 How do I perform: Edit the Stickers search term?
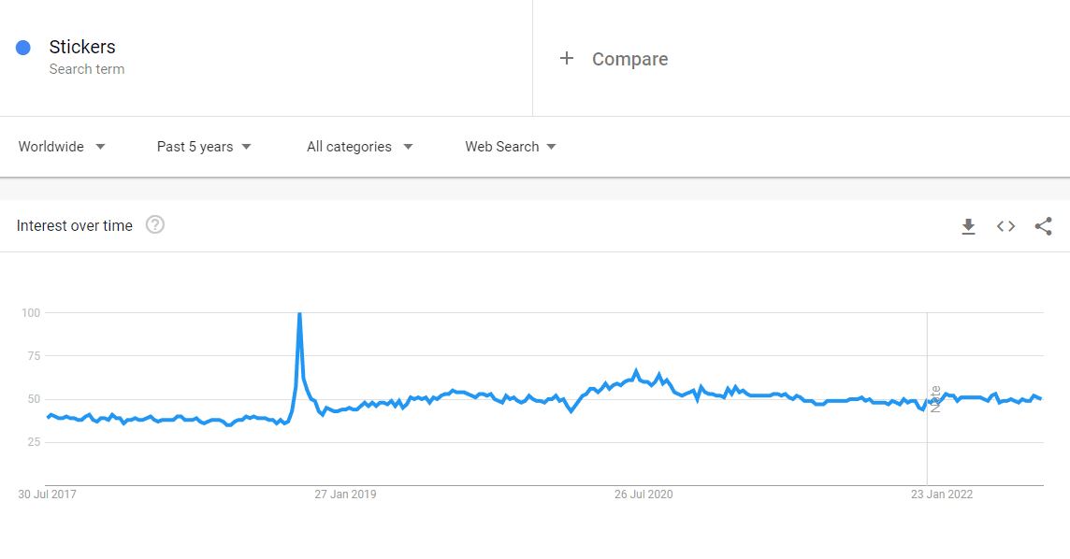82,47
